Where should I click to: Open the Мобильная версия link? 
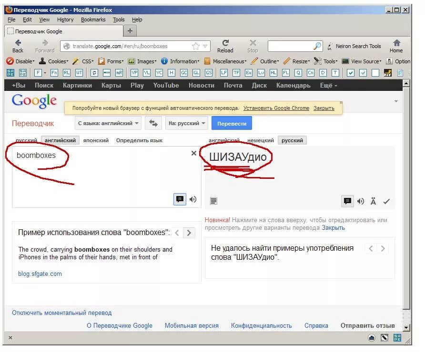(x=192, y=326)
